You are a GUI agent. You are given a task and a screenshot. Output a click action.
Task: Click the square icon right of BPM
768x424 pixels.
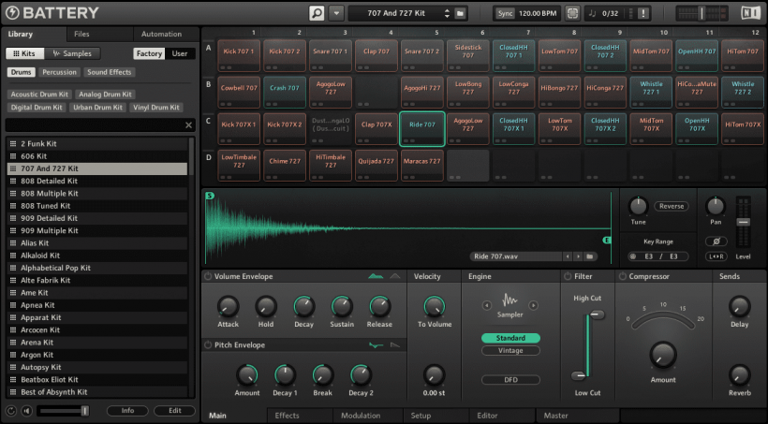click(x=572, y=13)
